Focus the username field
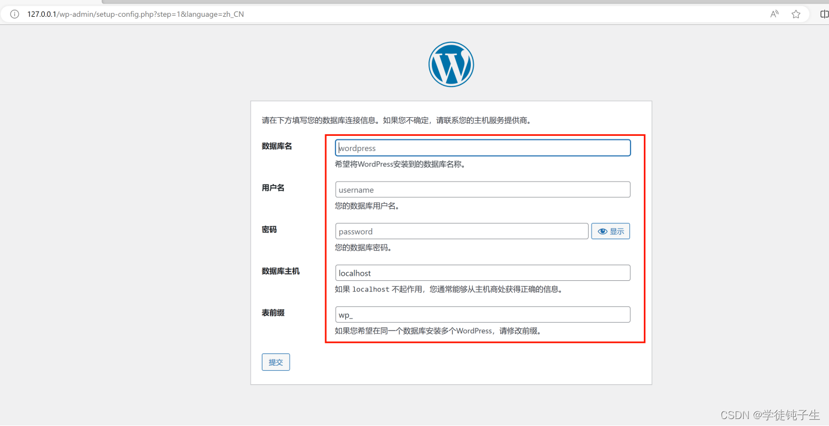 point(483,190)
